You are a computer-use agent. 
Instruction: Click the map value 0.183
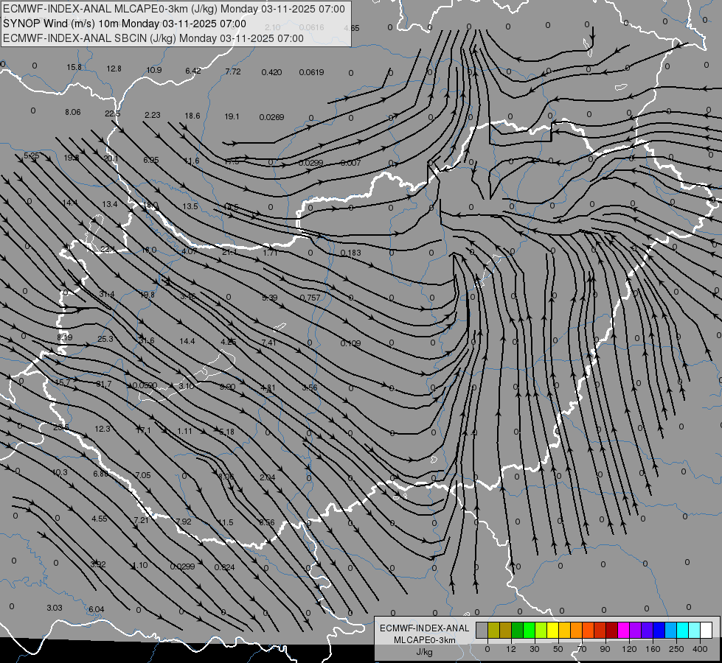coord(351,253)
